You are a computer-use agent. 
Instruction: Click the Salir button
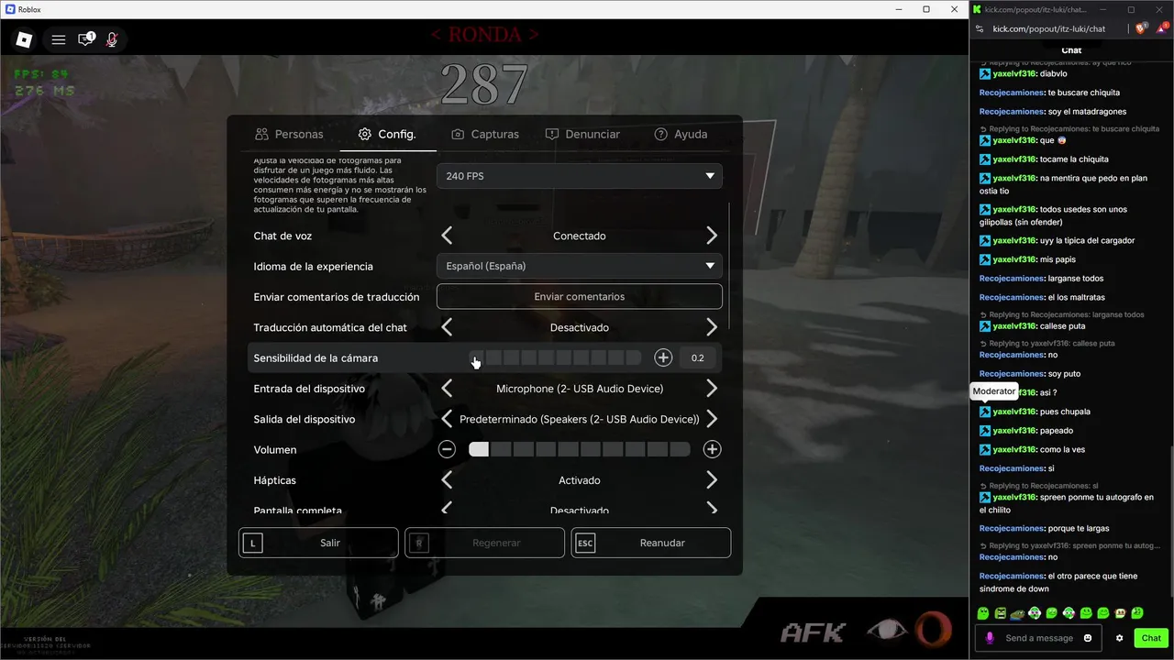pos(318,543)
